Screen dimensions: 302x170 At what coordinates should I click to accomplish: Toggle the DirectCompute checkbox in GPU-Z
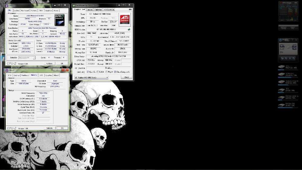115,72
